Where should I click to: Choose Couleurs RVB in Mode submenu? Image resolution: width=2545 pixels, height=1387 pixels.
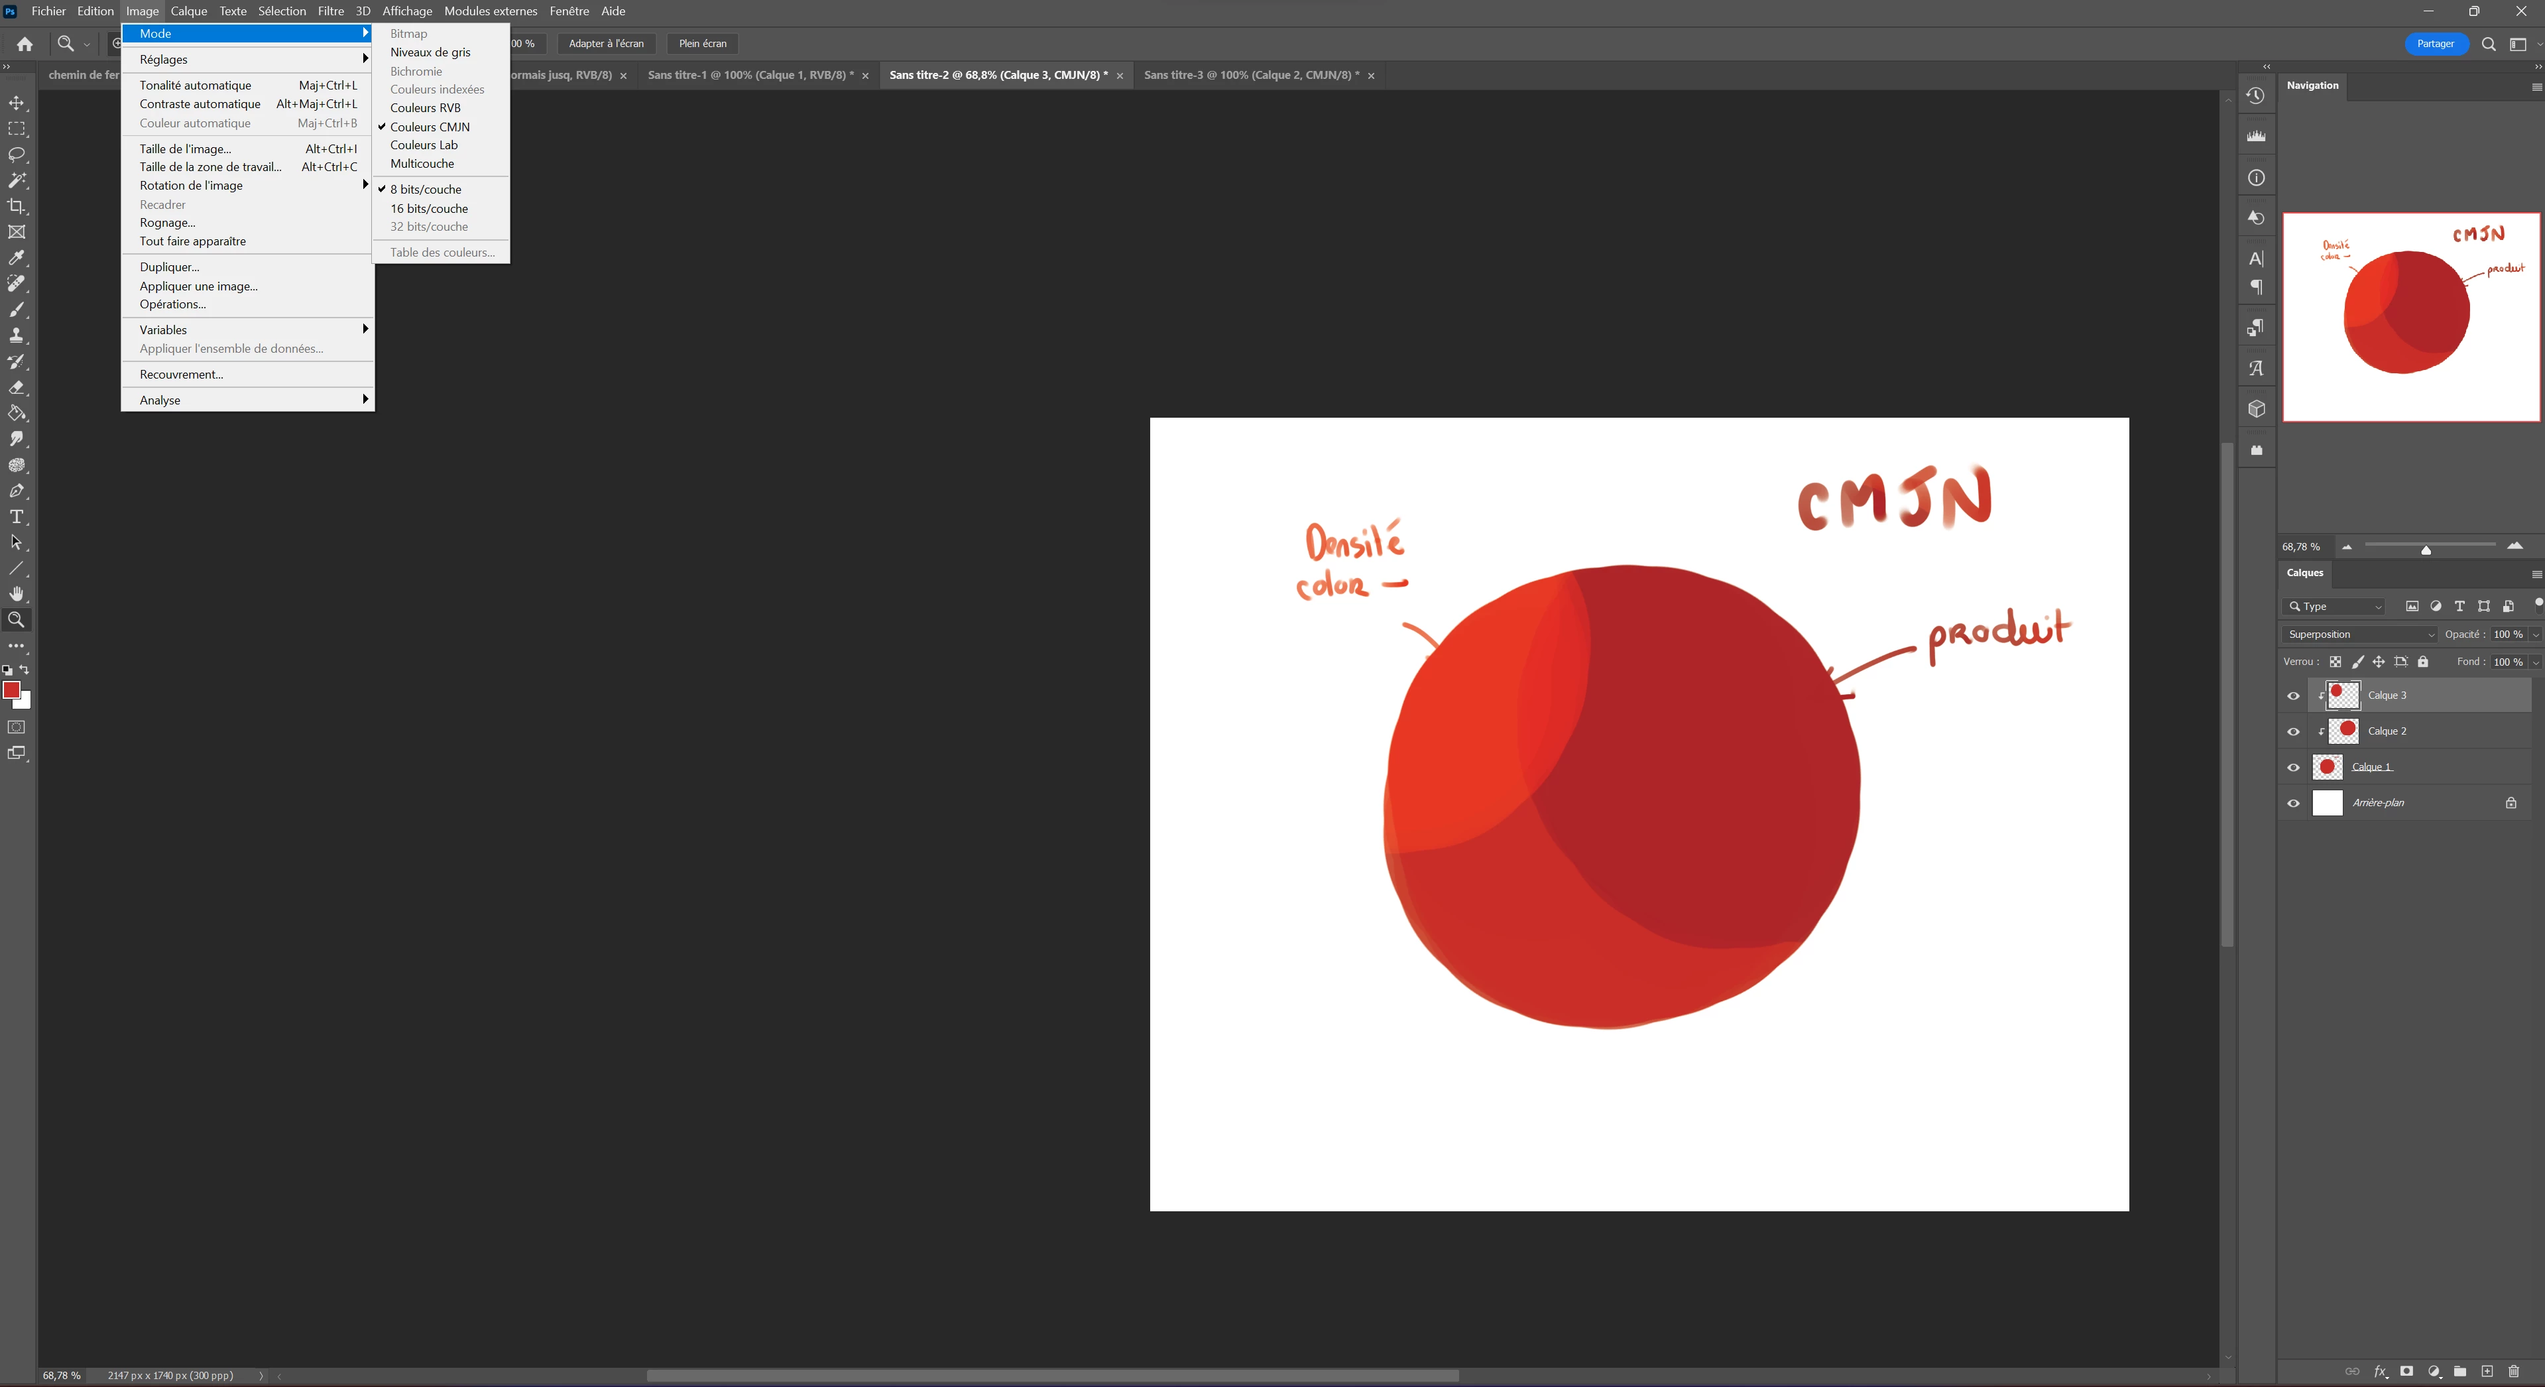point(425,107)
